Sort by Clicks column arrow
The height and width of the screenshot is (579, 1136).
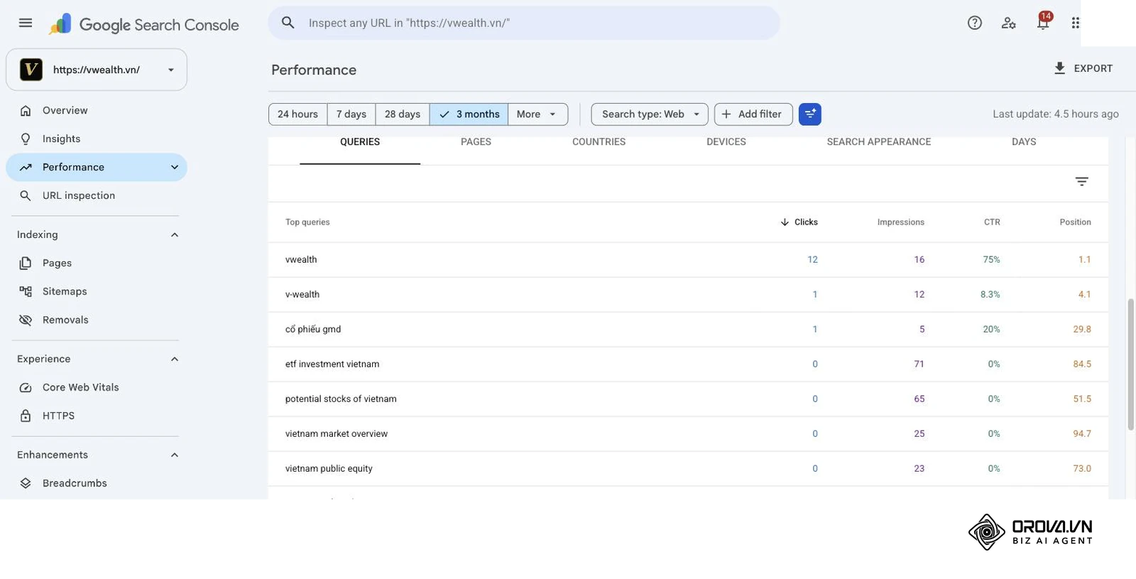pyautogui.click(x=785, y=222)
